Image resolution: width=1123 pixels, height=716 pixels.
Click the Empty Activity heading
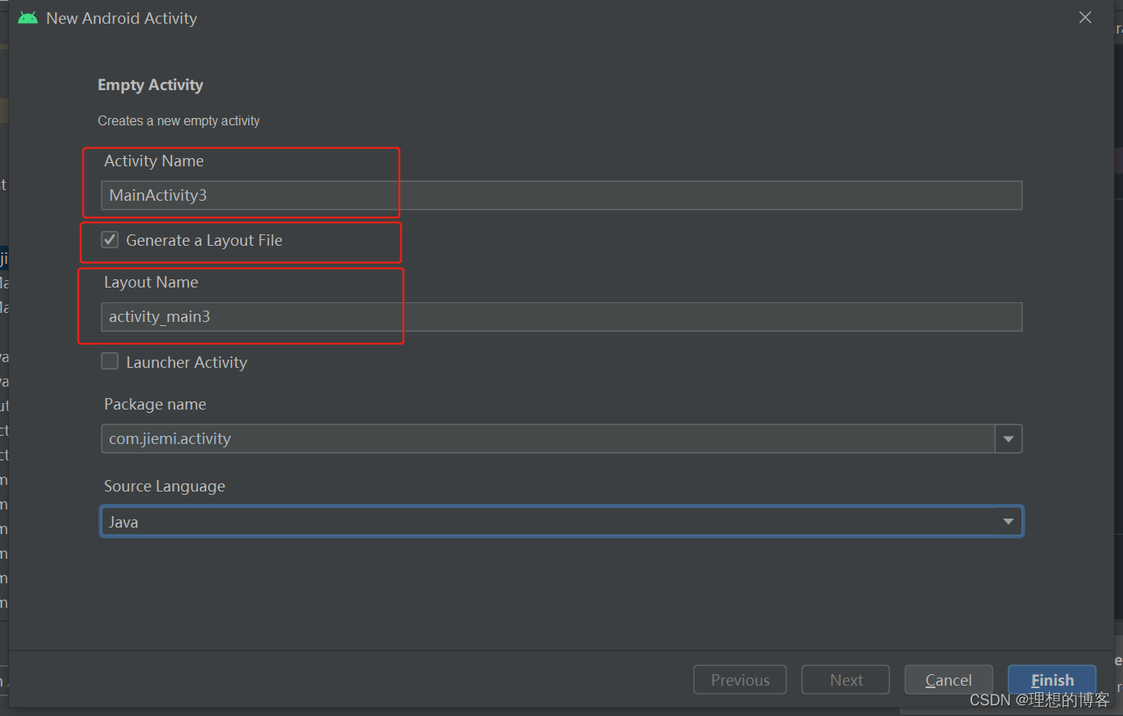(150, 84)
